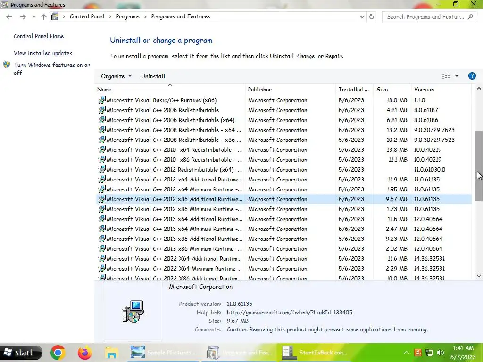483x362 pixels.
Task: Click the Control Panel icon in address bar
Action: (x=55, y=16)
